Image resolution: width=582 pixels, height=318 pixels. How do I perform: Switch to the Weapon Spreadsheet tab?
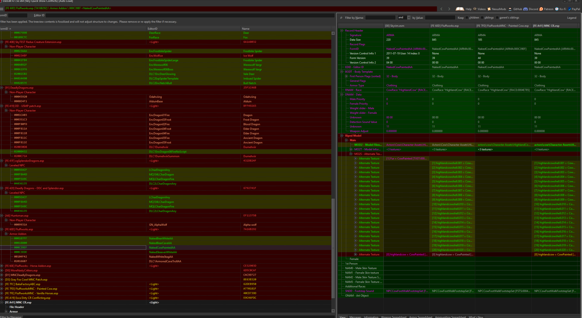coord(394,317)
